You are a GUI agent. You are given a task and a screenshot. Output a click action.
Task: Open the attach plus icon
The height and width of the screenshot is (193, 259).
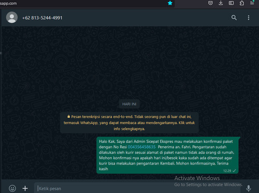tap(25, 188)
